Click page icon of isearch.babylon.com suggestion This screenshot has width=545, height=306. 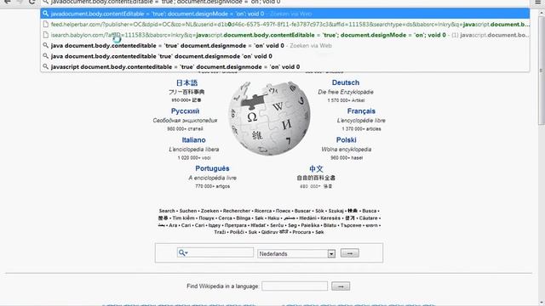coord(45,35)
